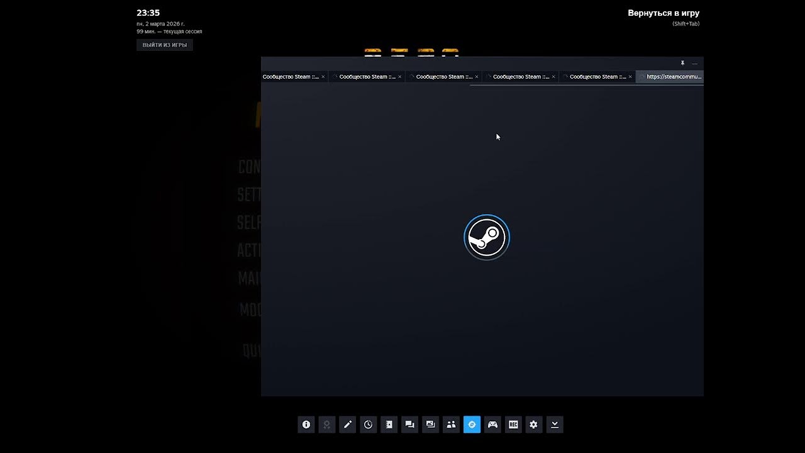
Task: Close the fifth Сообщество Steam tab
Action: (x=630, y=77)
